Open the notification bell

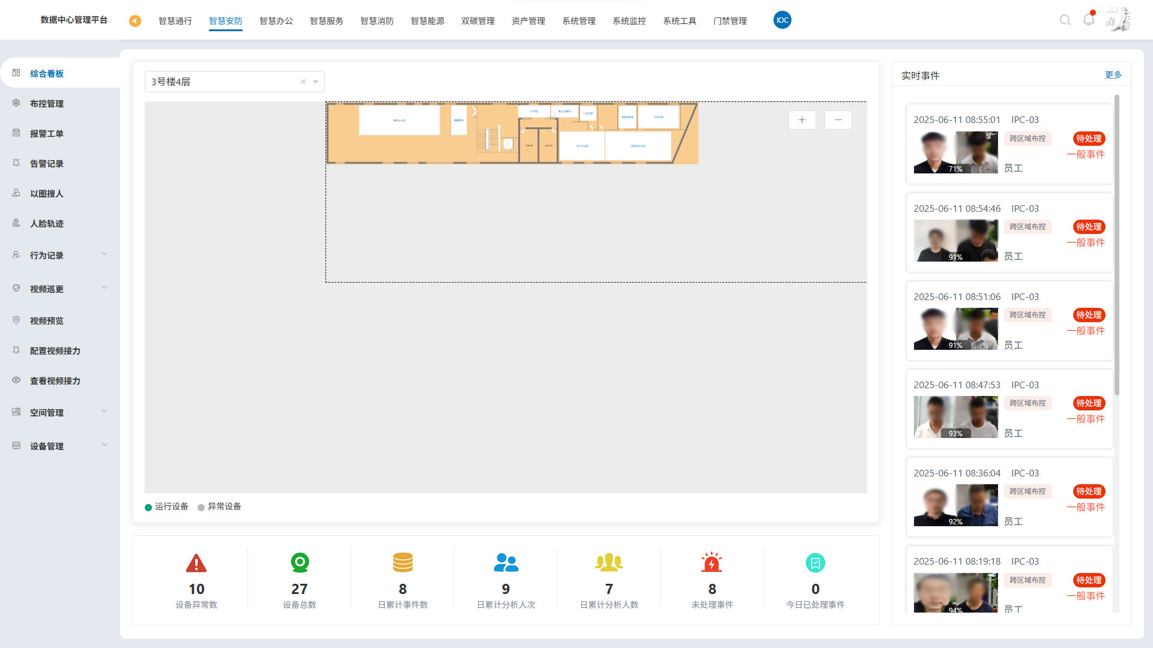[x=1089, y=20]
